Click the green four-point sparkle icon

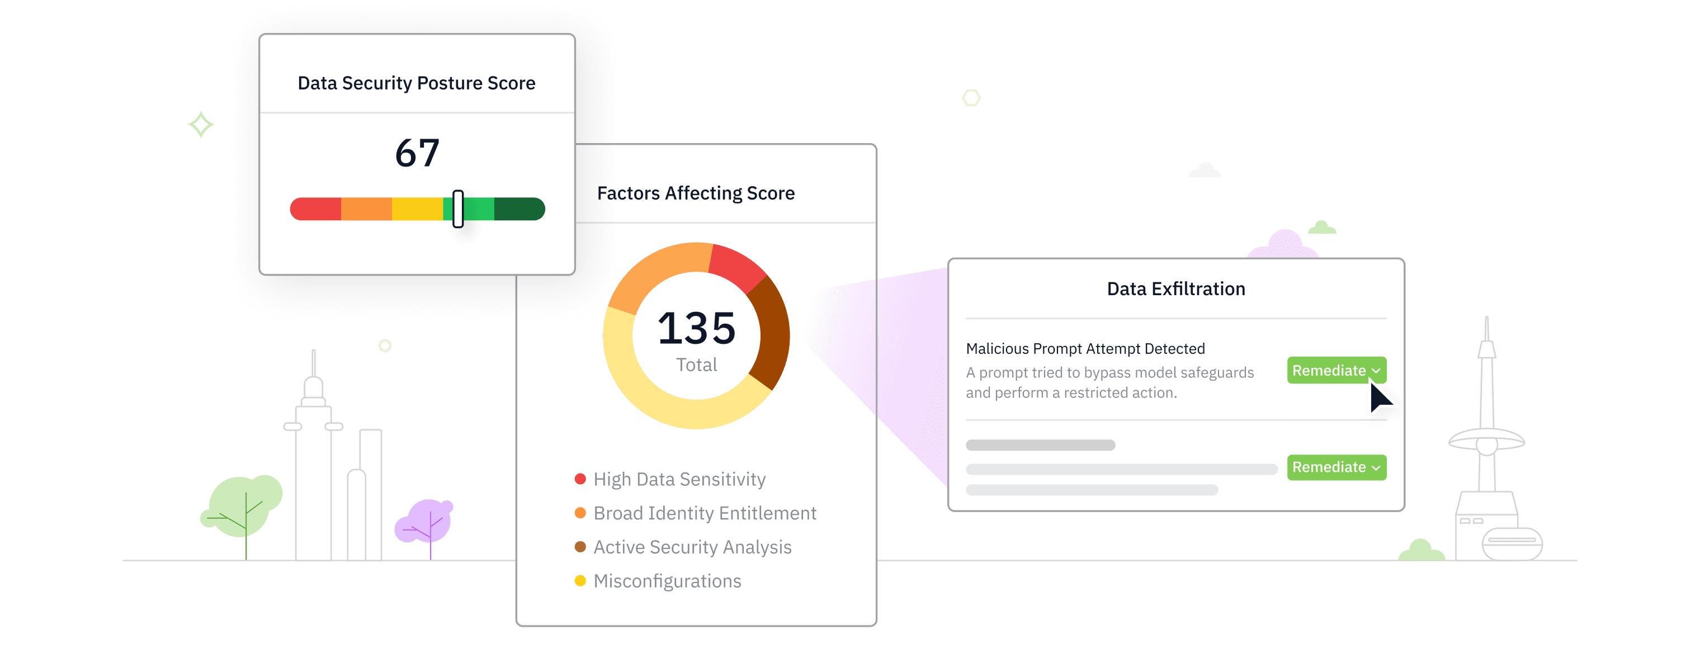point(201,125)
